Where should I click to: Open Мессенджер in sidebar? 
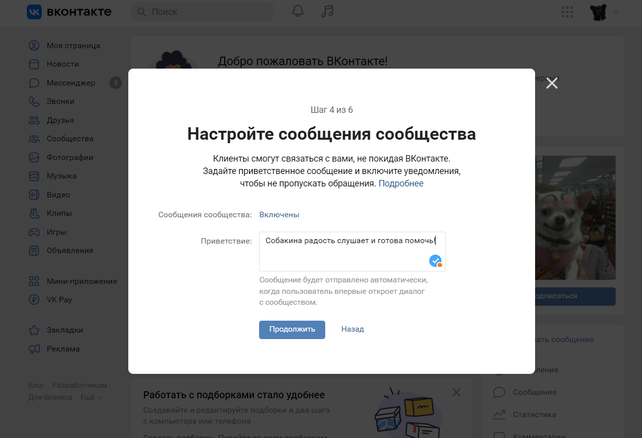coord(71,83)
